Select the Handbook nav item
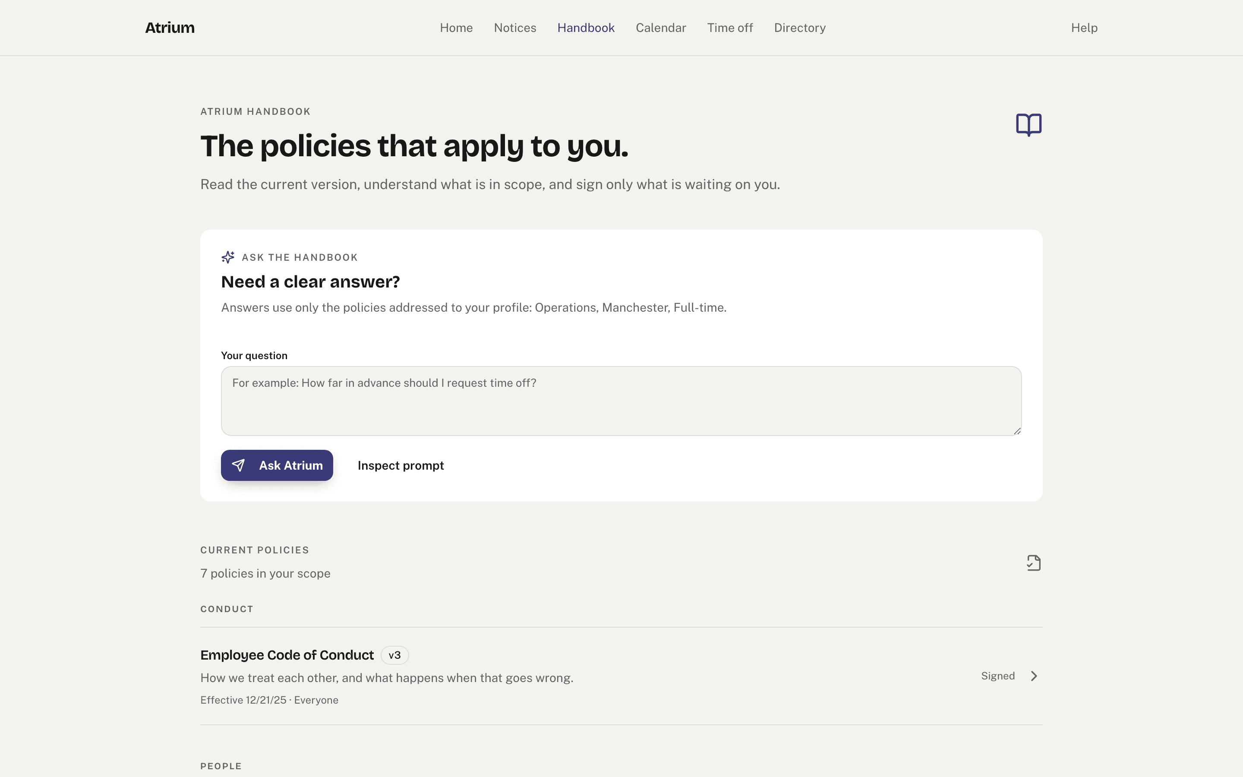This screenshot has height=777, width=1243. 586,28
